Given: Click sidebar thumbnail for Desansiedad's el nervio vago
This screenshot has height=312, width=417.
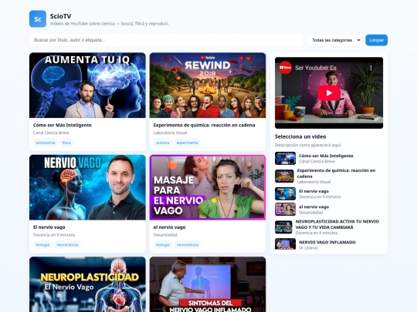Looking at the screenshot, I should click(x=286, y=210).
